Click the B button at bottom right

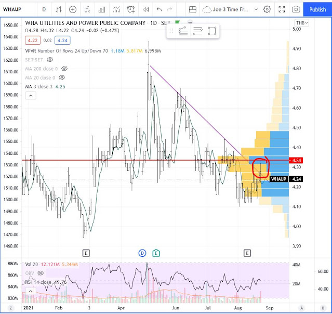tap(323, 308)
